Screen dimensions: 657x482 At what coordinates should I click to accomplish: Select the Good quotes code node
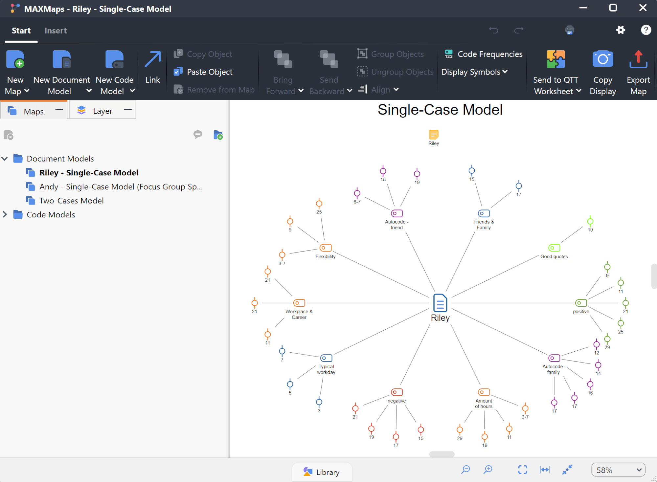click(554, 248)
